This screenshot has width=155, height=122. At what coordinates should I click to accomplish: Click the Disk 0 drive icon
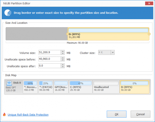coord(9,83)
